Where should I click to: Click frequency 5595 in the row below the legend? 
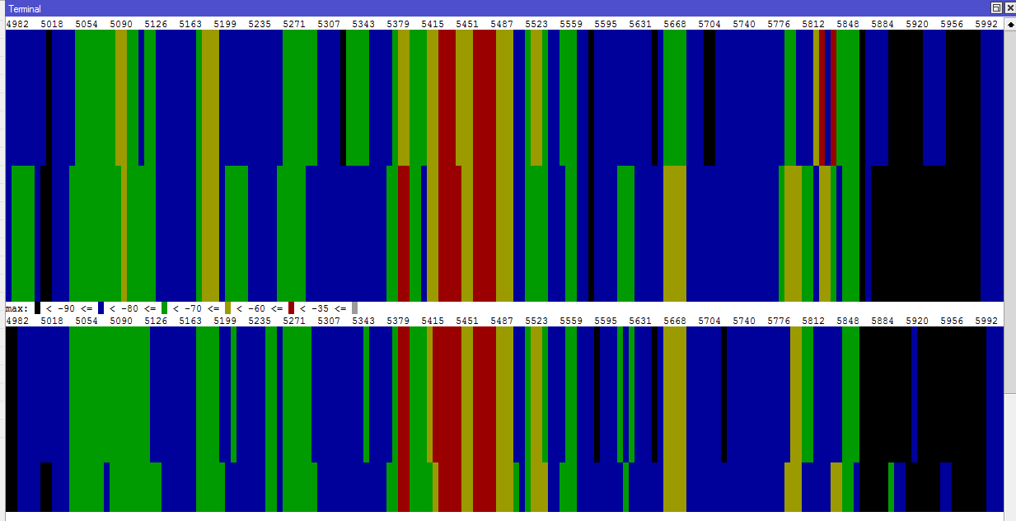pyautogui.click(x=606, y=321)
